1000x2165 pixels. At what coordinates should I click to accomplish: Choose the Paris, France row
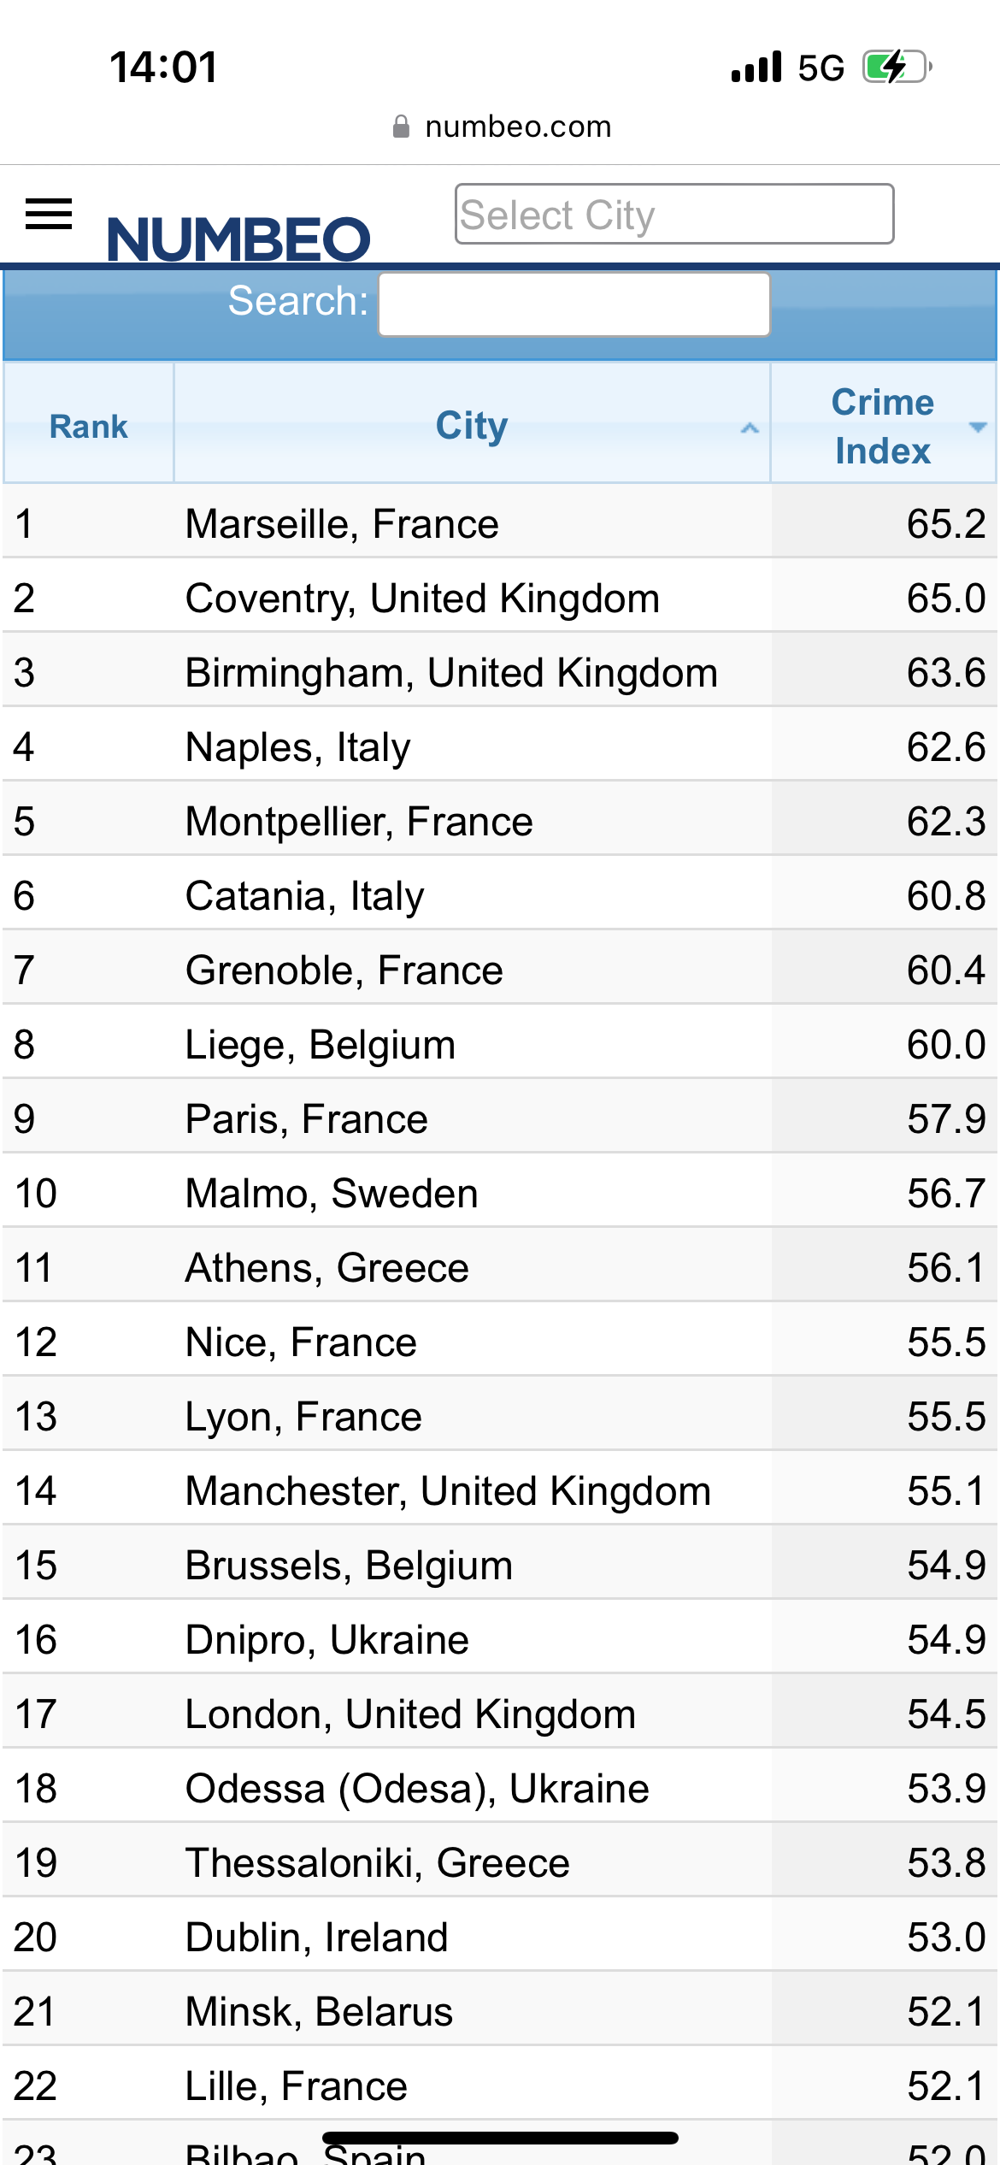500,1117
